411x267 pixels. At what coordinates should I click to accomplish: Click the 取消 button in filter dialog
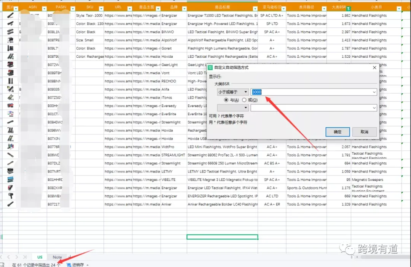pos(364,132)
